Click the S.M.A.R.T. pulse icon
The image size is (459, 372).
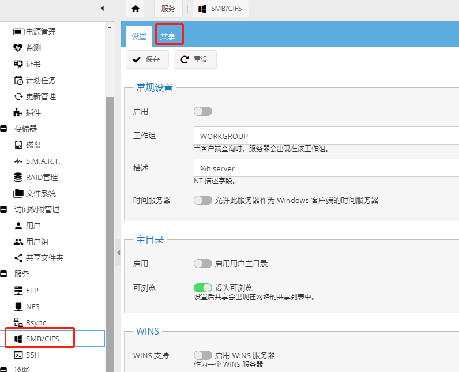[18, 161]
